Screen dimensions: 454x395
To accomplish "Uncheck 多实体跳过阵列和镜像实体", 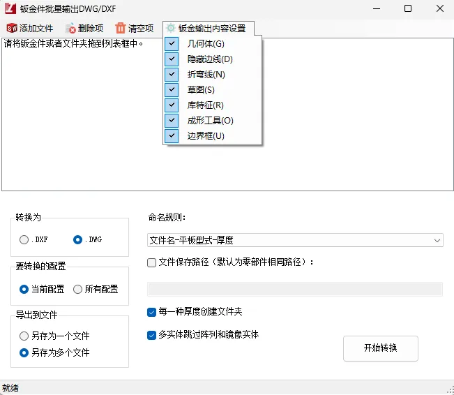I will pos(151,335).
